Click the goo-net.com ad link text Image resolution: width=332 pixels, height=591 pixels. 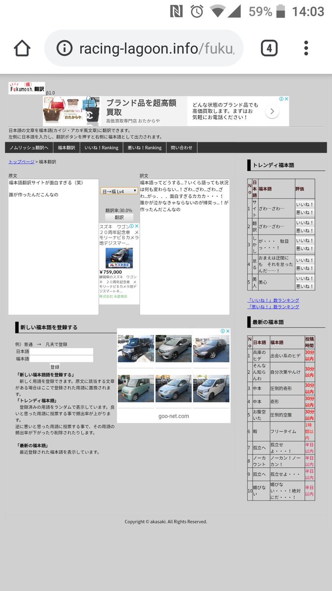[x=174, y=416]
